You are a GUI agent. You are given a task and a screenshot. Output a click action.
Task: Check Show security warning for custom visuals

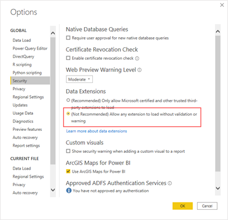[68, 151]
